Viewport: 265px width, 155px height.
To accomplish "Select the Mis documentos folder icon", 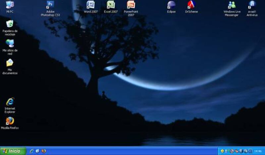I will click(10, 63).
